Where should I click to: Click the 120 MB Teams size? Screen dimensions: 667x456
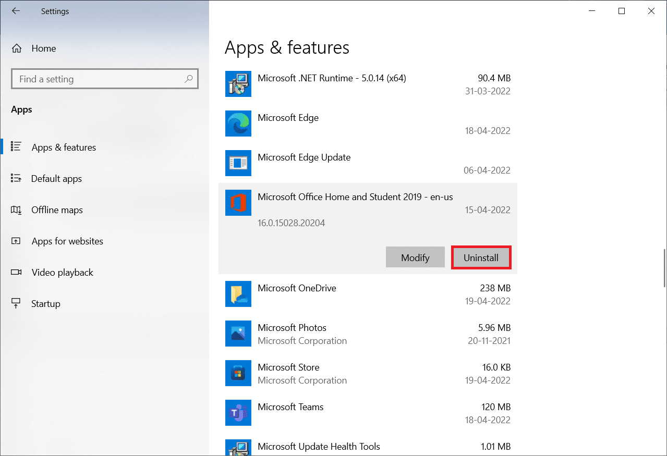coord(495,407)
